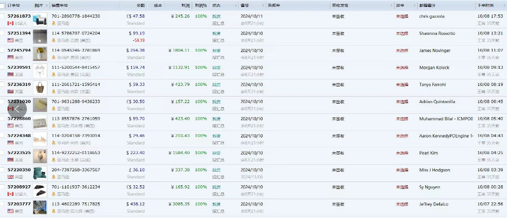Click Canada flag under order 57208927

10,194
